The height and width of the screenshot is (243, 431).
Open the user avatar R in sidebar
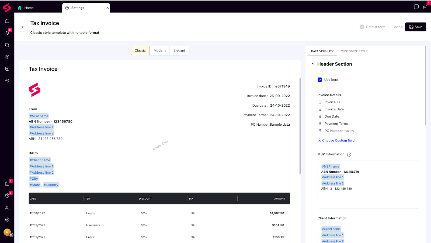pyautogui.click(x=7, y=232)
